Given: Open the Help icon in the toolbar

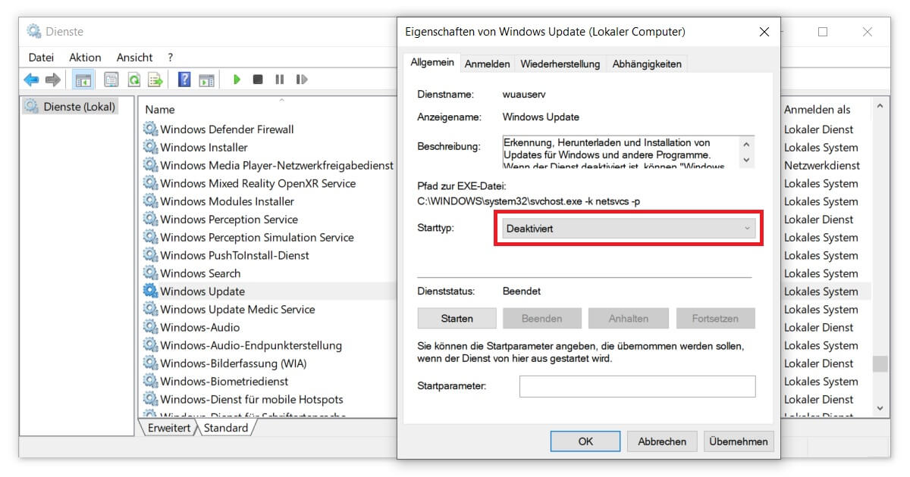Looking at the screenshot, I should [184, 79].
